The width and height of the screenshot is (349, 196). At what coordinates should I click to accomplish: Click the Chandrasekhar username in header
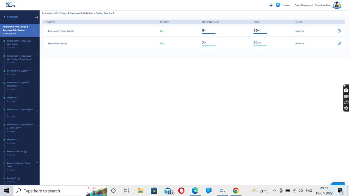(323, 5)
